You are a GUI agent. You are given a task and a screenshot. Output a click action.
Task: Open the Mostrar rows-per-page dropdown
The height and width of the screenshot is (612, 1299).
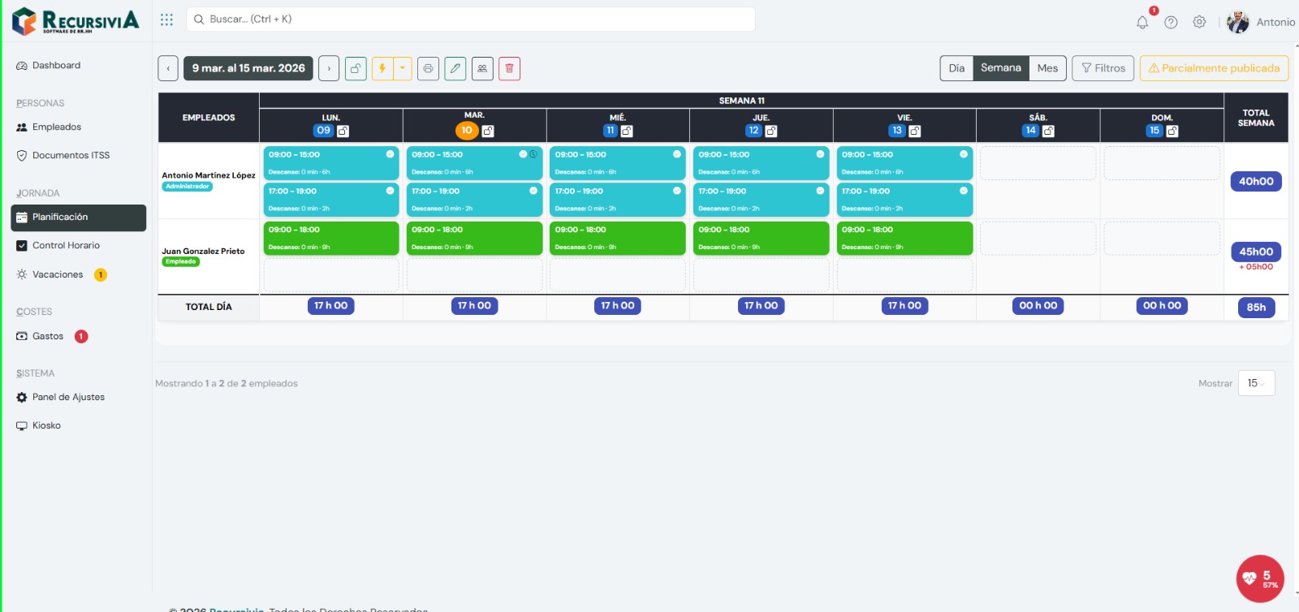click(x=1256, y=383)
